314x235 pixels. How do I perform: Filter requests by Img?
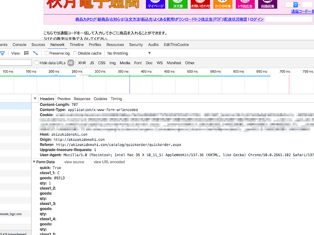pos(113,63)
